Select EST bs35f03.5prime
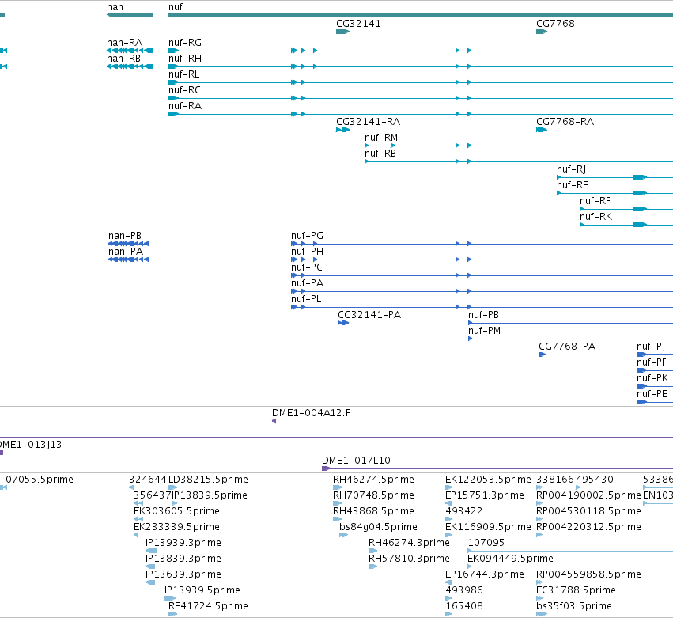This screenshot has height=618, width=673. coord(574,606)
